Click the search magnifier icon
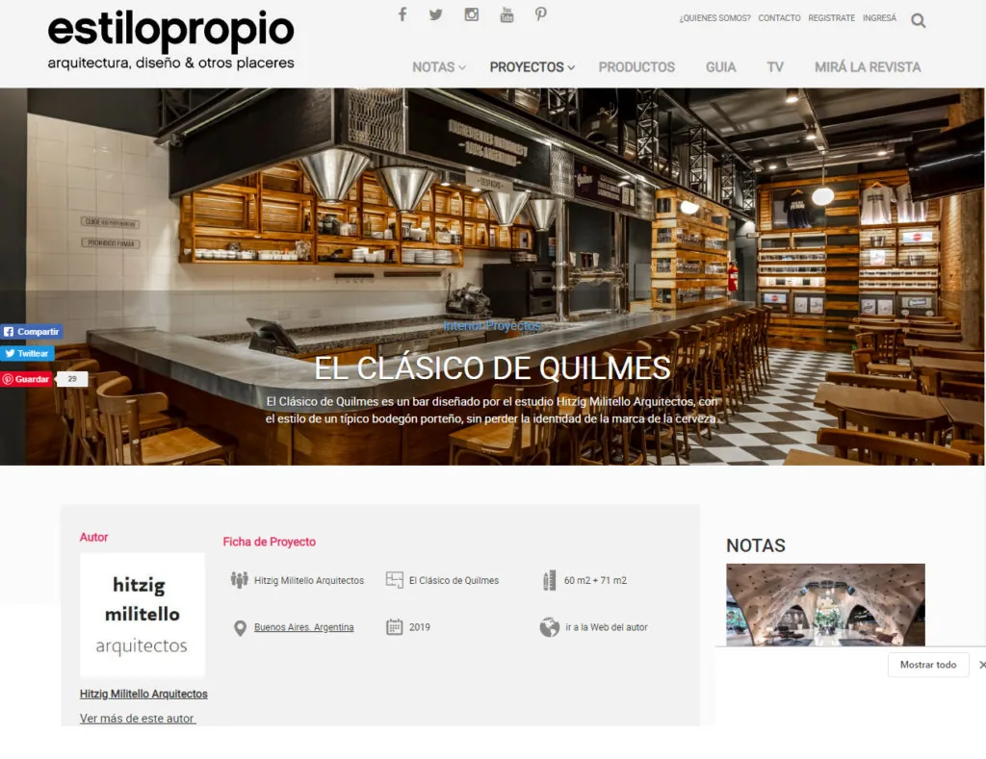Screen dimensions: 986x759 [x=918, y=21]
